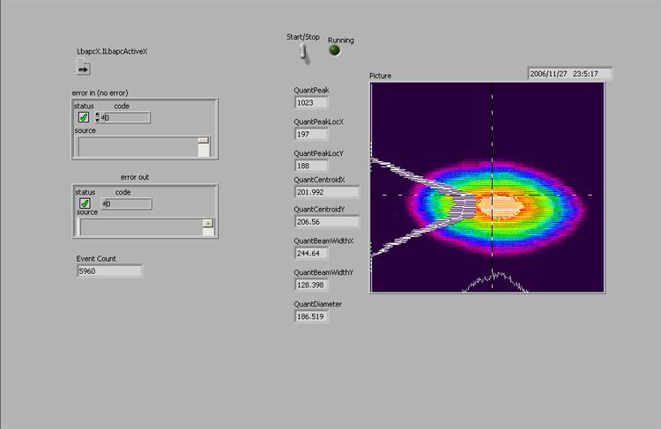Click the error in code stepper arrows
This screenshot has height=429, width=661.
click(98, 117)
